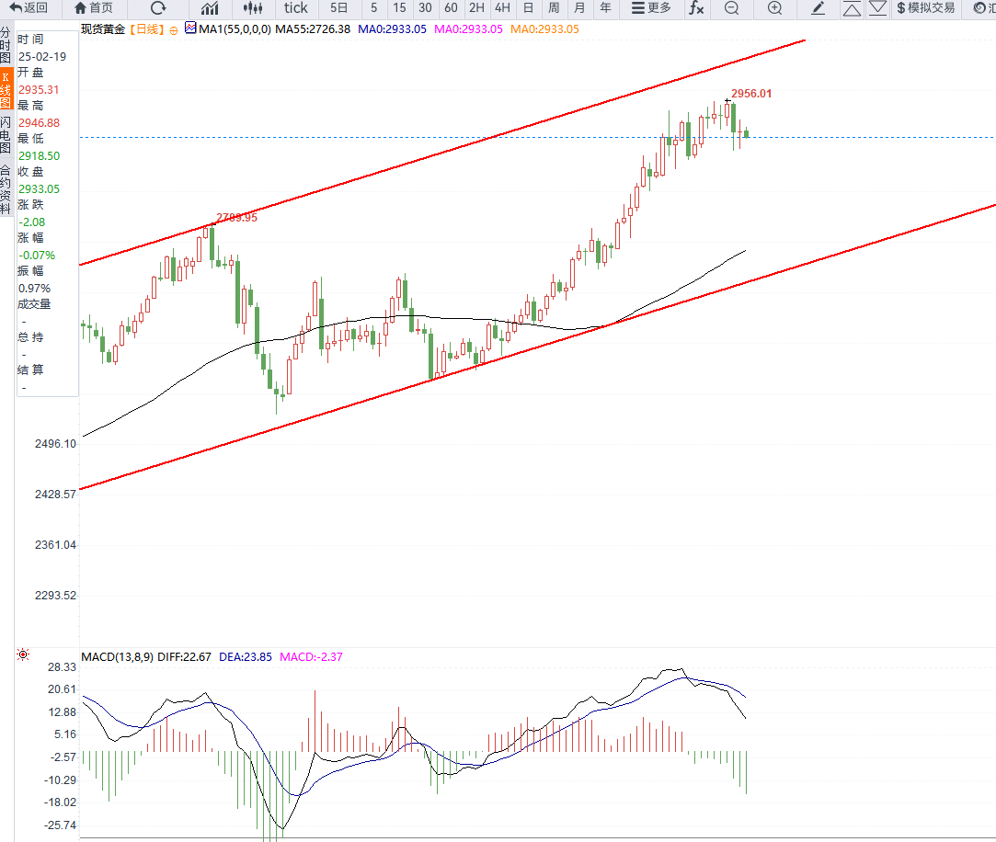Click the 现货黄金 instrument name
996x842 pixels.
[104, 29]
